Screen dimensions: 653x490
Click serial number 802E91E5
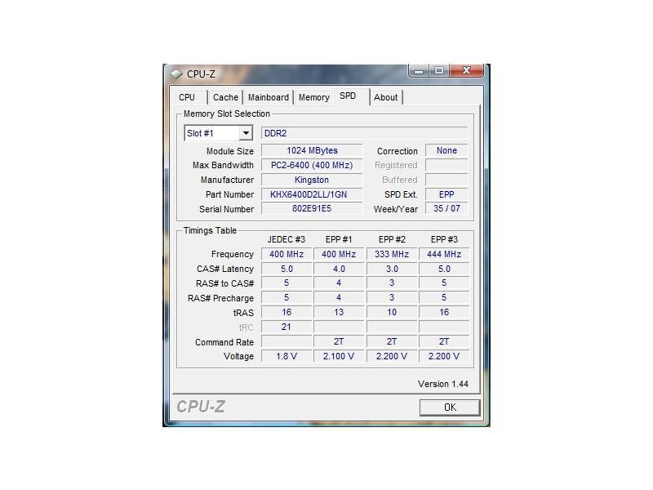[312, 209]
